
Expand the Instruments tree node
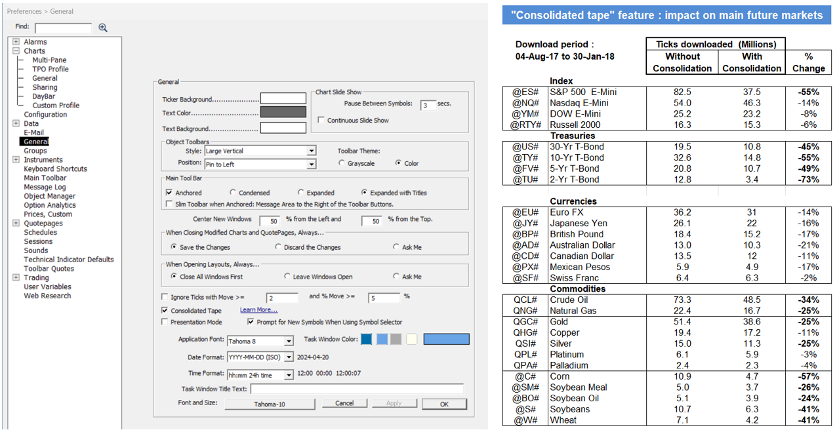click(16, 160)
